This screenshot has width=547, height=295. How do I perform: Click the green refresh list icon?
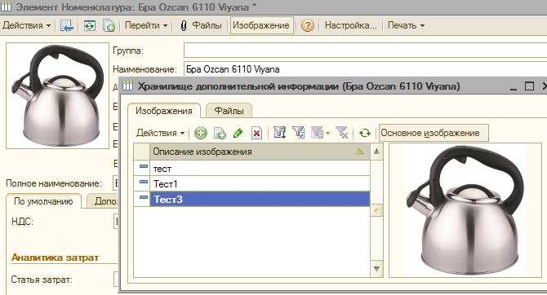tap(365, 133)
